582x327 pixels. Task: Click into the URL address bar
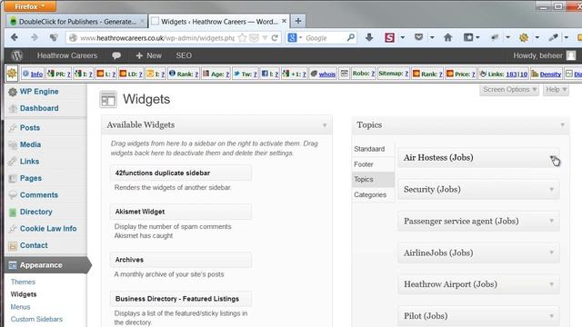[156, 38]
